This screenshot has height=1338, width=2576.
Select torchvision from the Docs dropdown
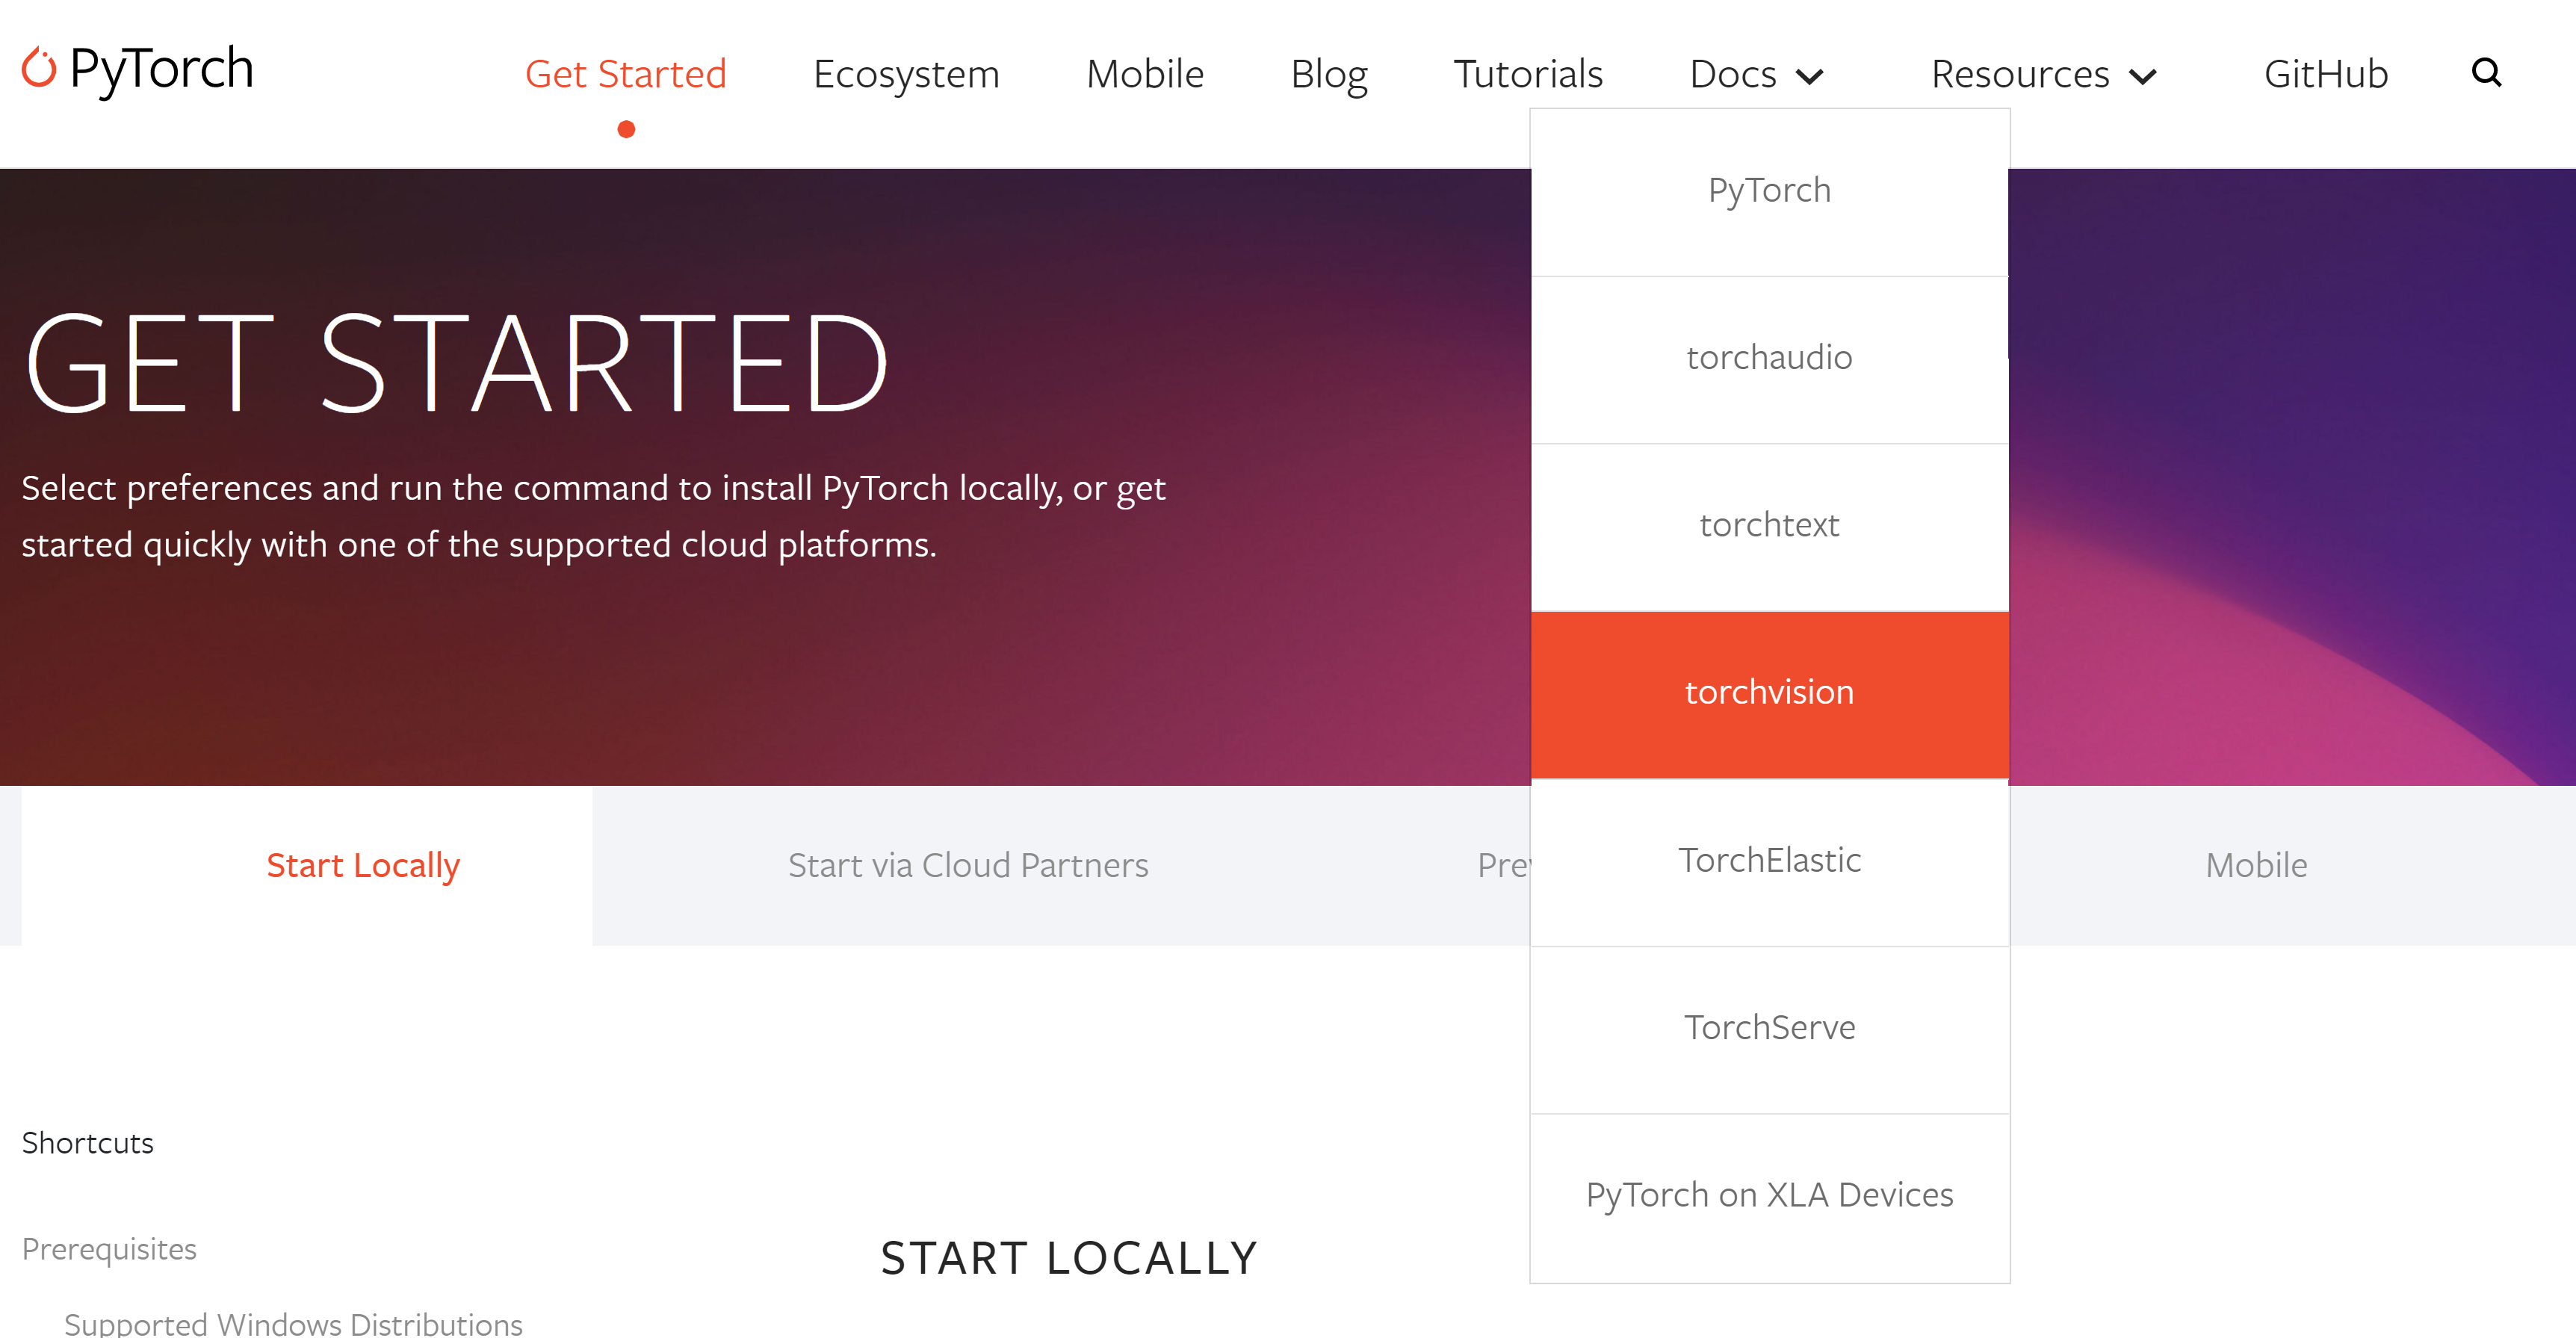(1769, 691)
